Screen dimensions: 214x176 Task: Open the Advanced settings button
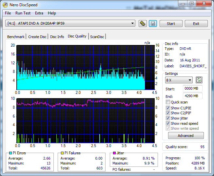[186, 136]
